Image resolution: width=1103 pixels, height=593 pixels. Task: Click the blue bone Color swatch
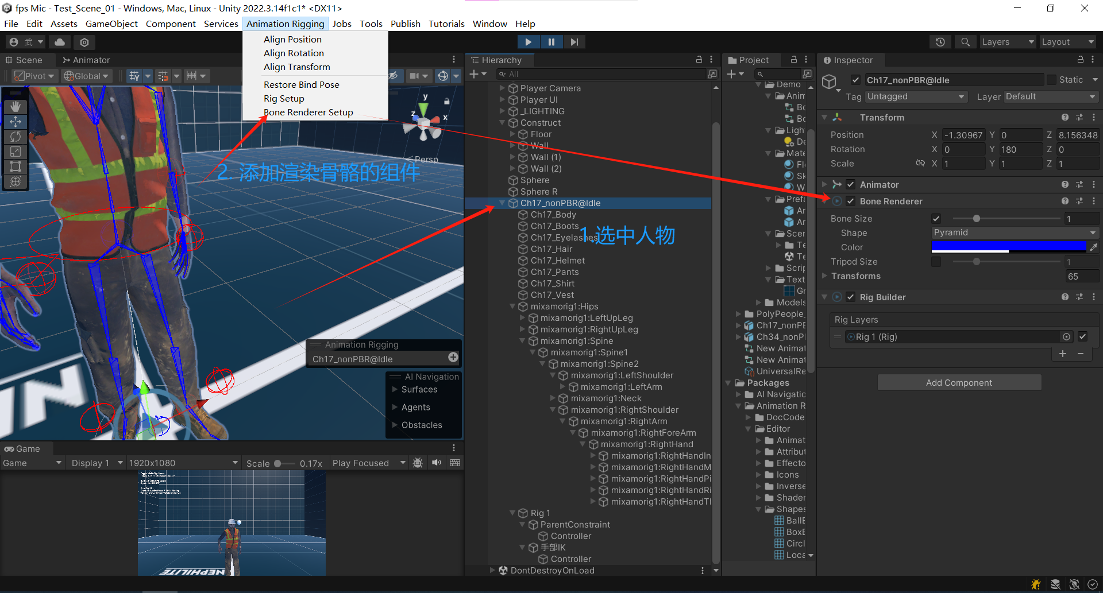tap(1009, 247)
